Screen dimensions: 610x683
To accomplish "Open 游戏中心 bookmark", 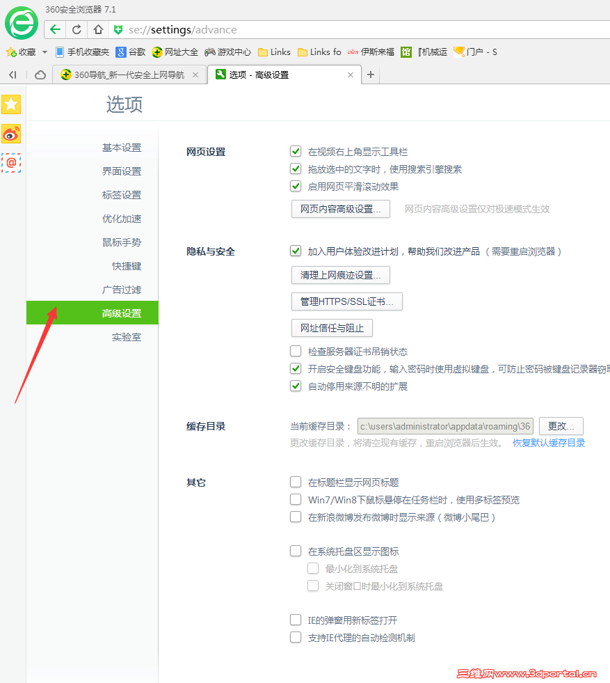I will click(x=228, y=52).
